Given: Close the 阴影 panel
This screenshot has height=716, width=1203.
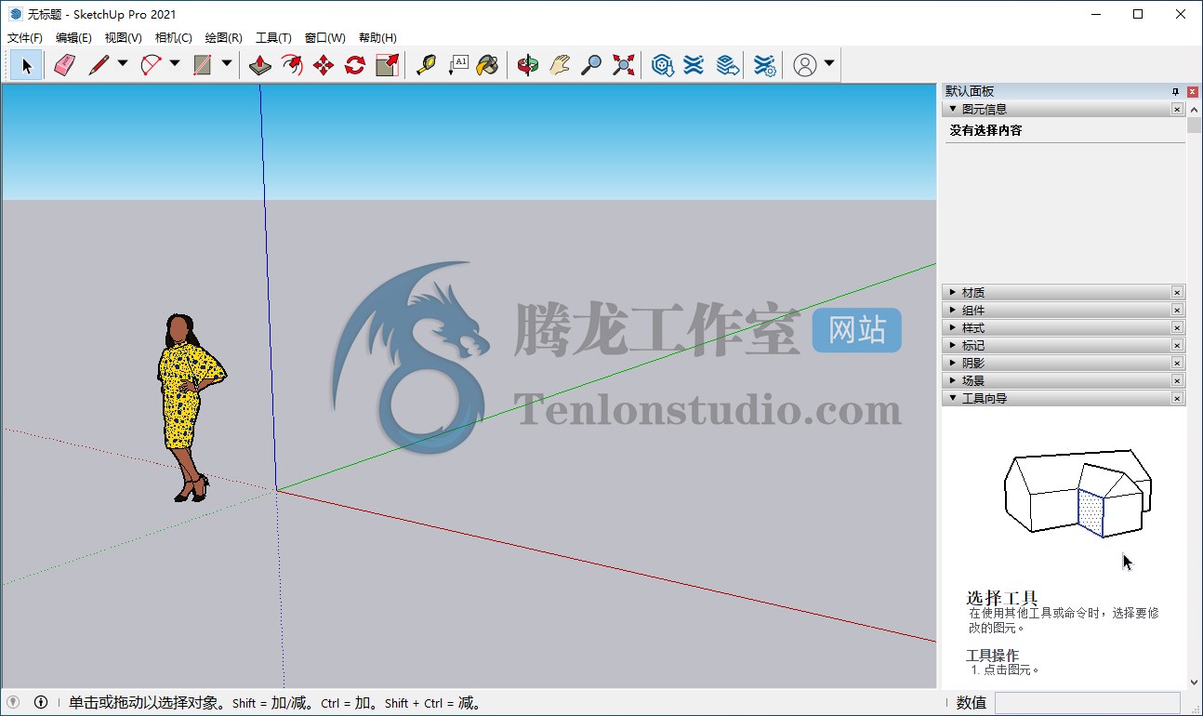Looking at the screenshot, I should [x=1177, y=363].
